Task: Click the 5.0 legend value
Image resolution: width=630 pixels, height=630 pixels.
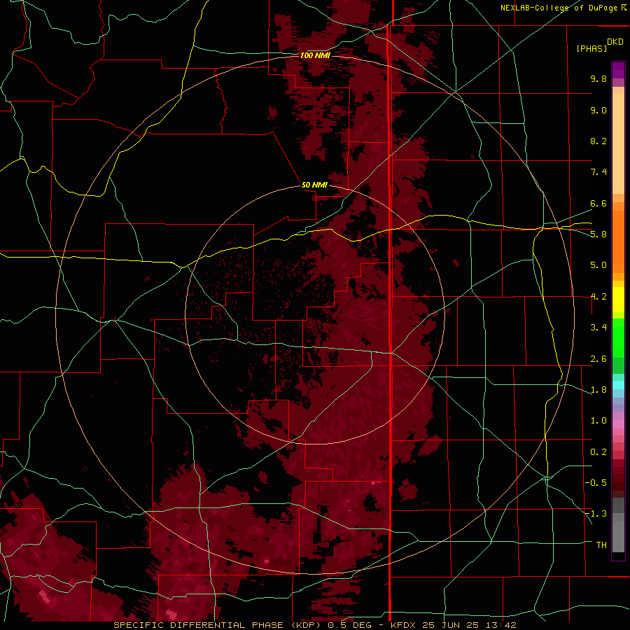Action: click(x=598, y=265)
